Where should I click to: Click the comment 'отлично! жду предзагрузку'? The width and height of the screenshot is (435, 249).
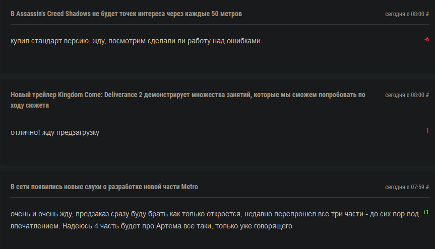point(55,132)
